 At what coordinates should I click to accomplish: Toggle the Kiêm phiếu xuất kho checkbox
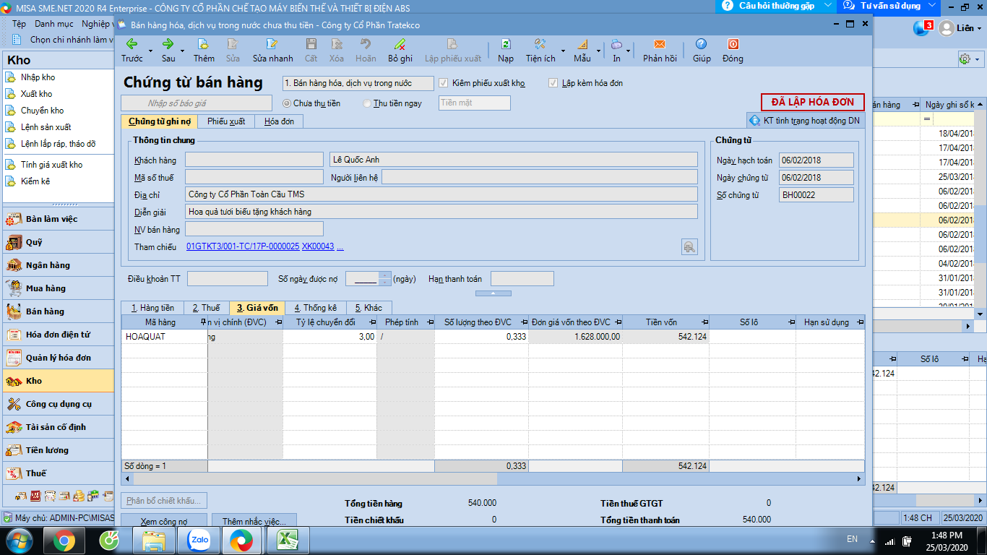[444, 83]
